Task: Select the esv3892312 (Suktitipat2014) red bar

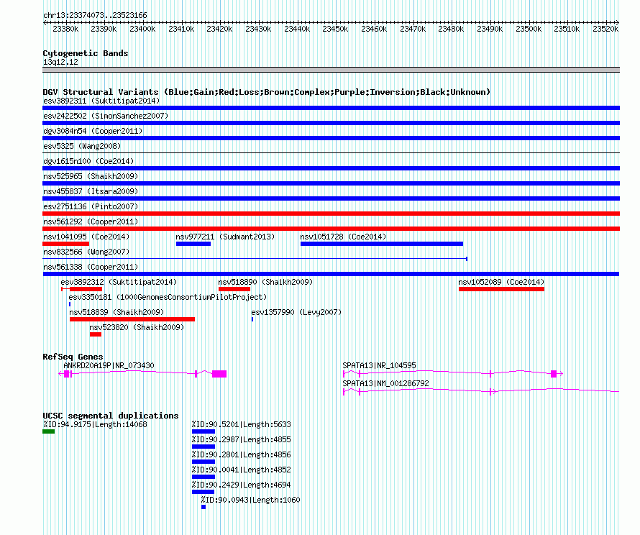Action: 82,289
